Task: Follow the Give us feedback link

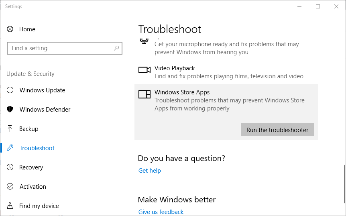Action: [161, 212]
